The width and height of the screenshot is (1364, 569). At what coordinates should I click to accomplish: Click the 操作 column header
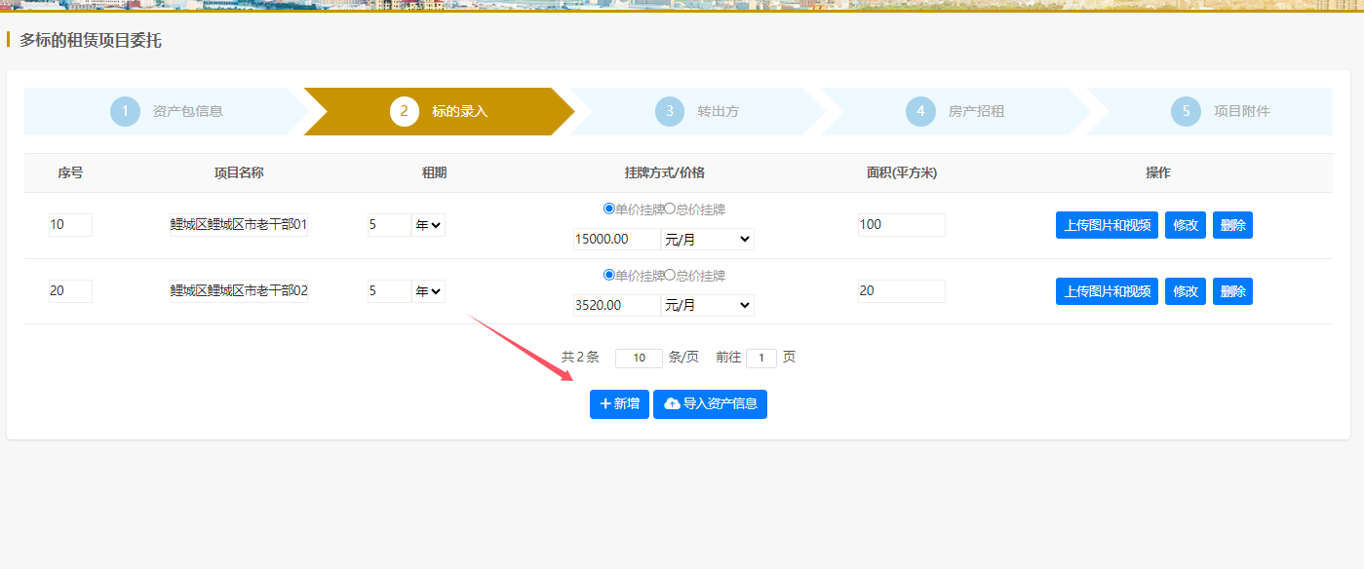click(x=1158, y=172)
